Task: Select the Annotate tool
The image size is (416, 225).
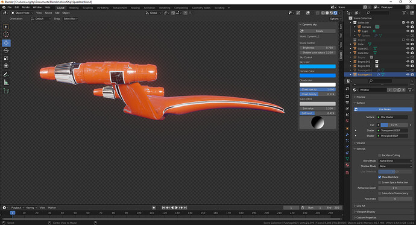Action: click(x=6, y=75)
